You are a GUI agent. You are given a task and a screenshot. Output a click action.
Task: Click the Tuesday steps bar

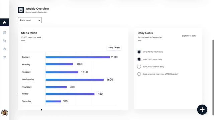pyautogui.click(x=62, y=72)
